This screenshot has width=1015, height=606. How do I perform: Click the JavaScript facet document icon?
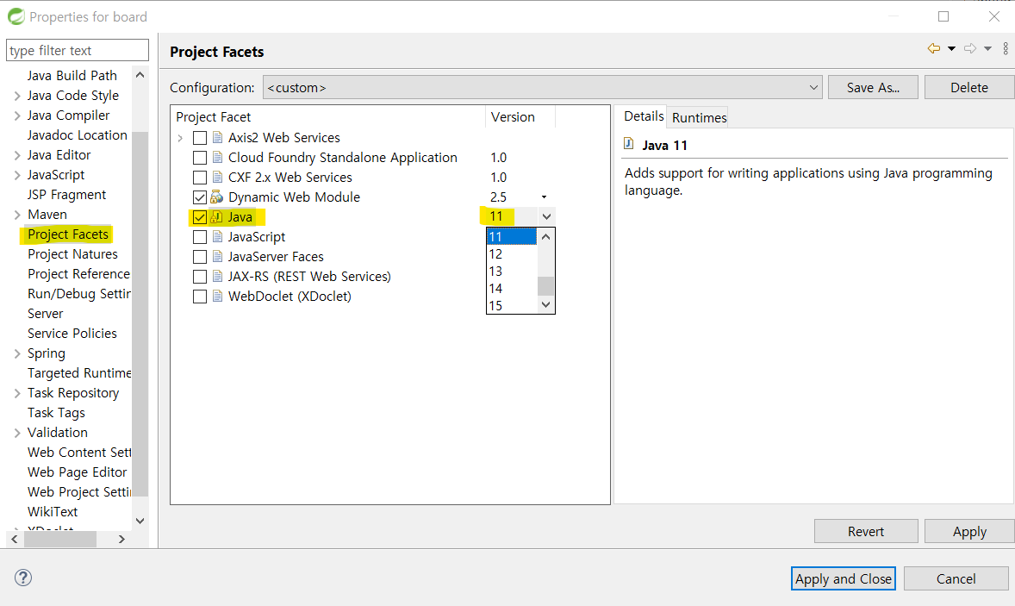tap(217, 237)
